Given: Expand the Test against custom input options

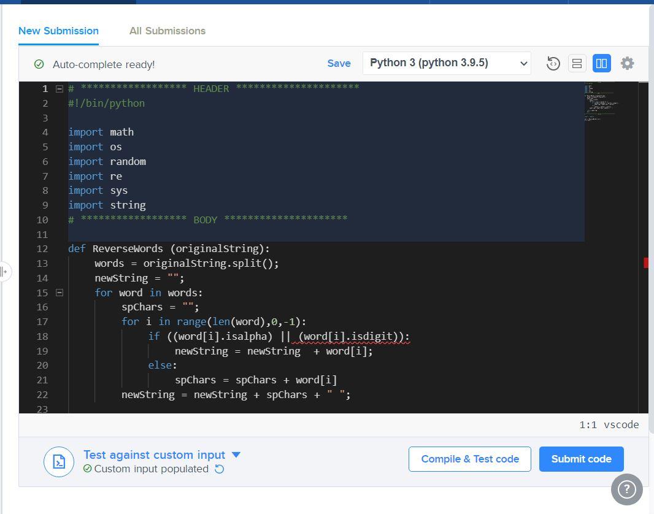Looking at the screenshot, I should [236, 455].
